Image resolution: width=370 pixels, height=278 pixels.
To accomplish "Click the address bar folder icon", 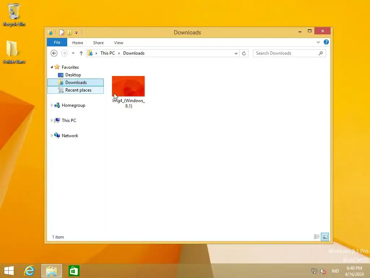I will [90, 53].
